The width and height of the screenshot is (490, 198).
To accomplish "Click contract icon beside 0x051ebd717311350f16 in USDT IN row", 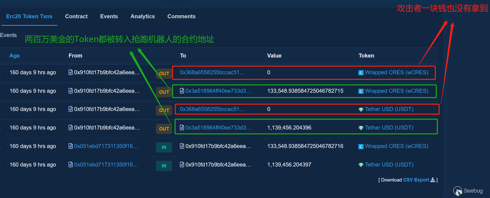I will [71, 164].
